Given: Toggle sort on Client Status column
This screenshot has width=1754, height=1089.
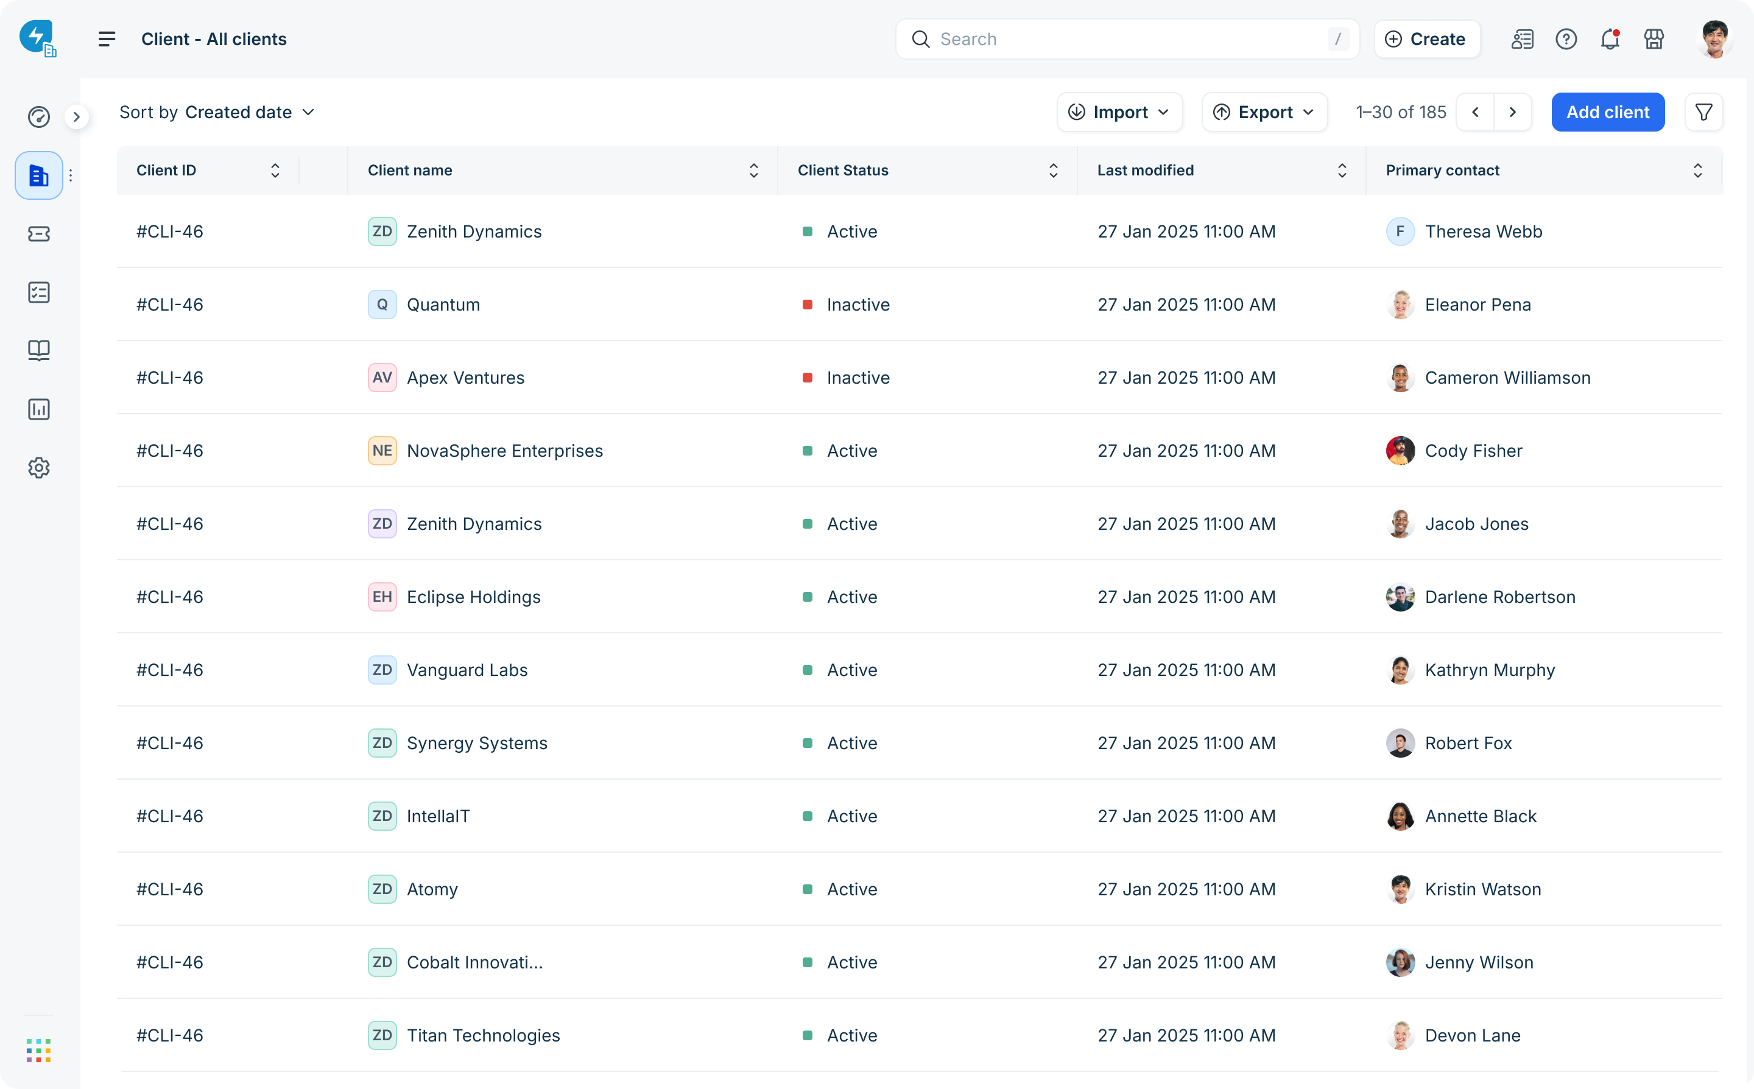Looking at the screenshot, I should click(1054, 171).
